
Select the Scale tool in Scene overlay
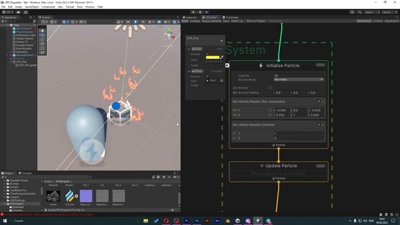click(x=42, y=44)
